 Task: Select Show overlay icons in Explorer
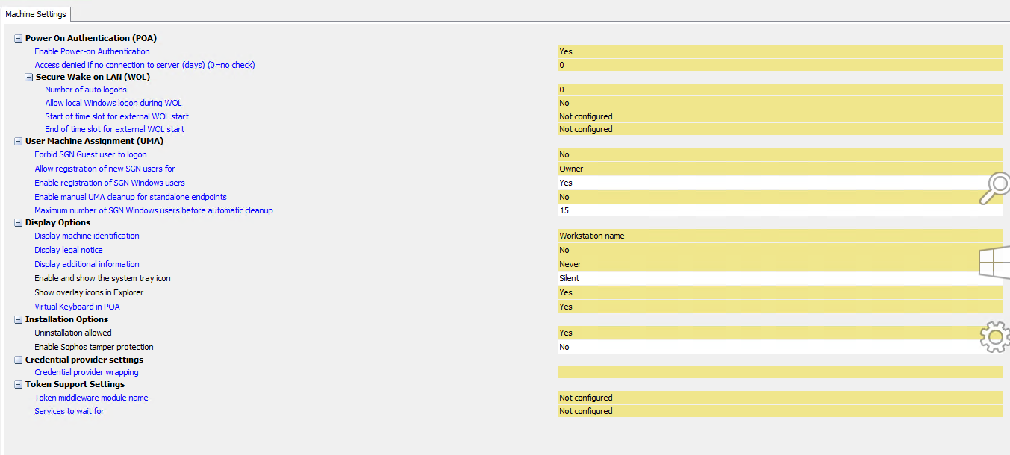point(89,292)
